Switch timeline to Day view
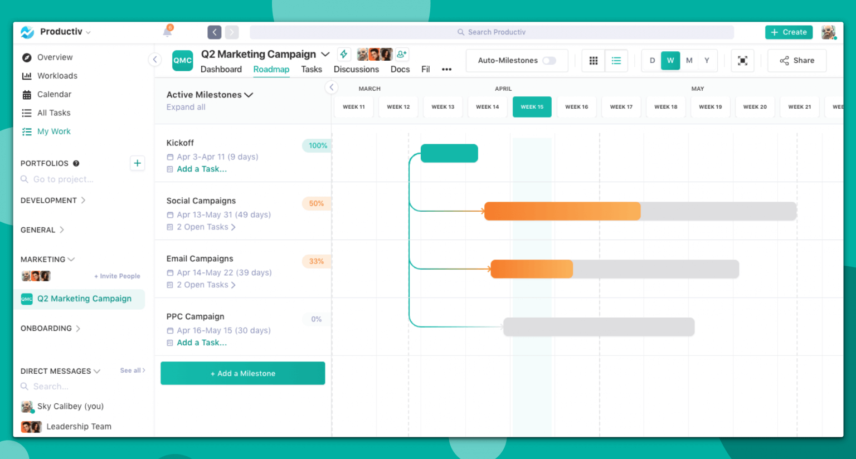Screen dimensions: 856x459 [x=652, y=60]
